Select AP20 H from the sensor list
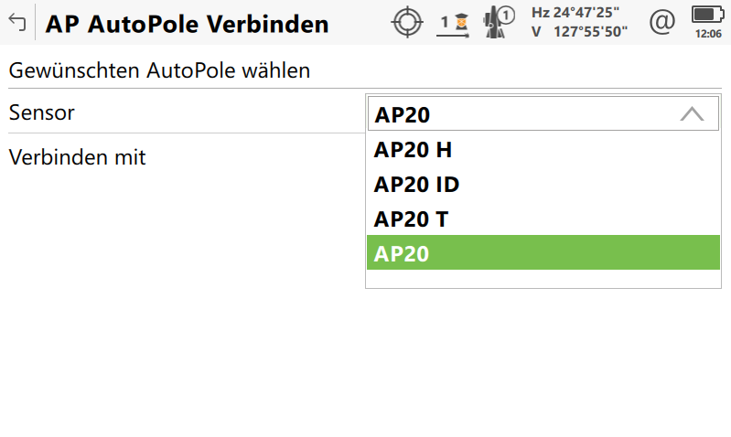731x437 pixels. tap(414, 150)
